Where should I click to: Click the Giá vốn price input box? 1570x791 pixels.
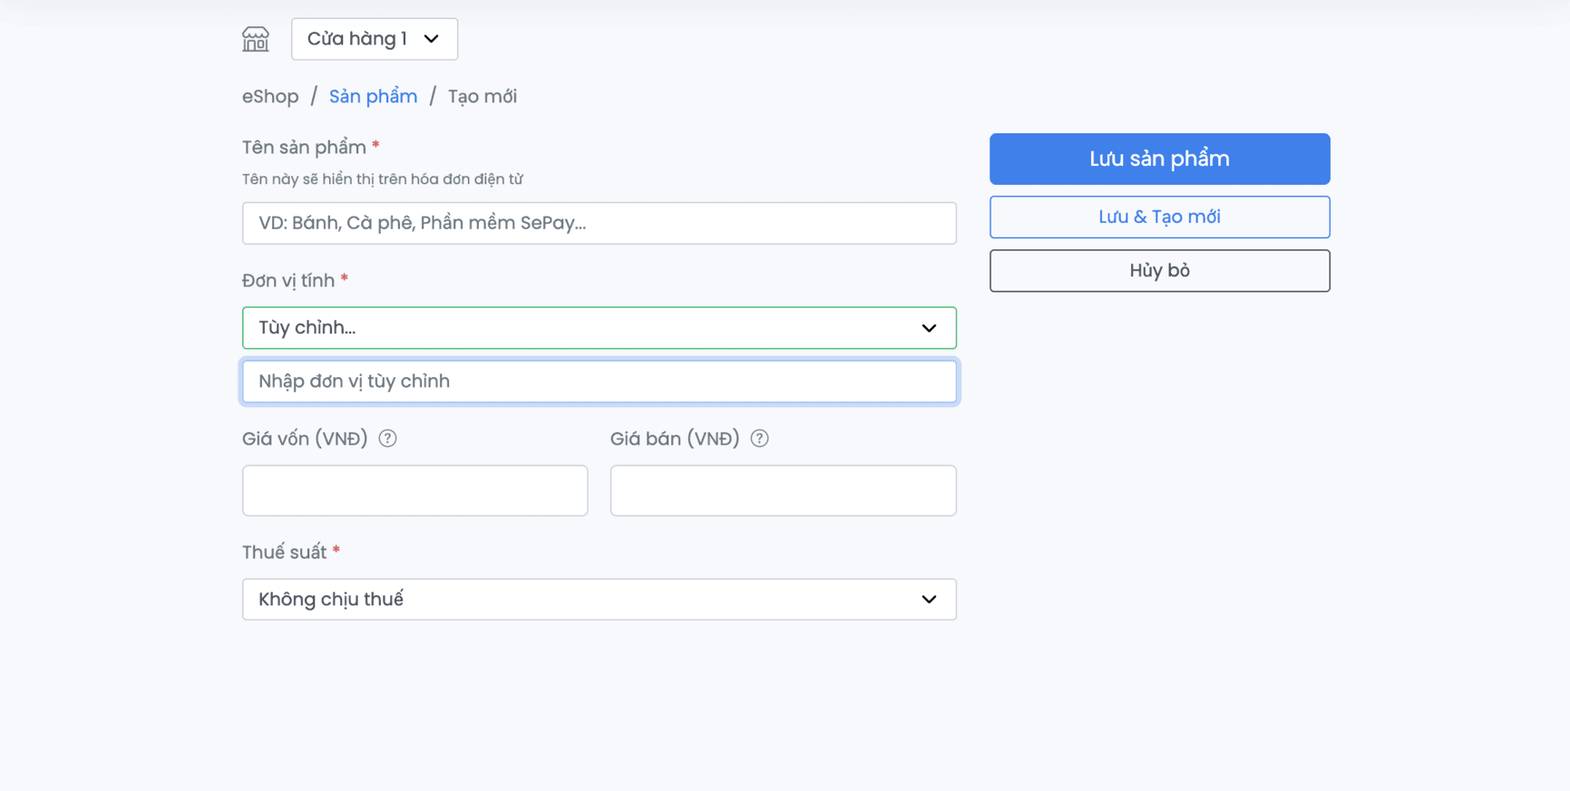pos(414,490)
